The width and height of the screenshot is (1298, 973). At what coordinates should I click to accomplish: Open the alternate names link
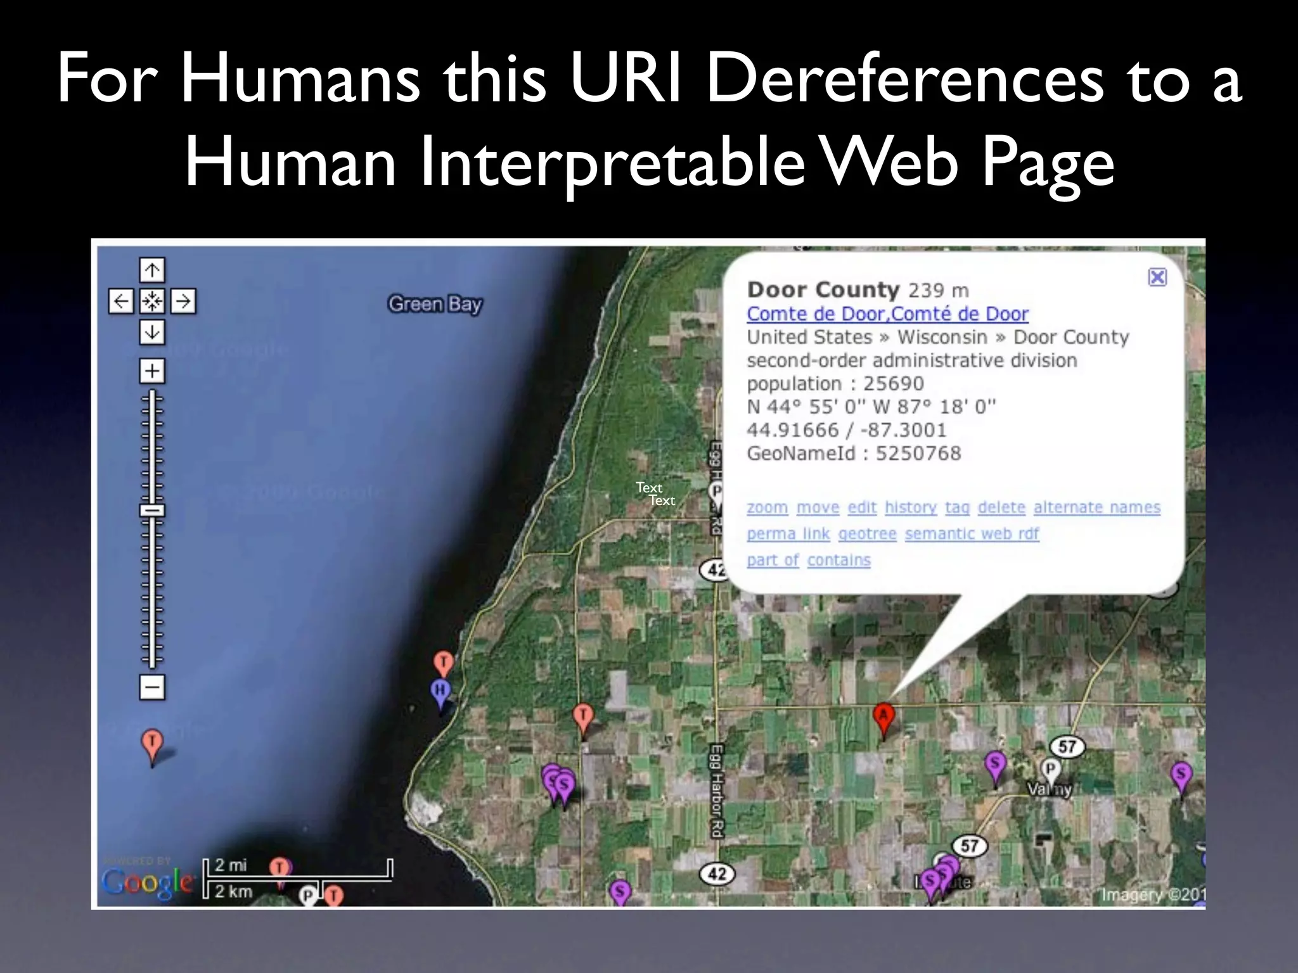pyautogui.click(x=1097, y=507)
